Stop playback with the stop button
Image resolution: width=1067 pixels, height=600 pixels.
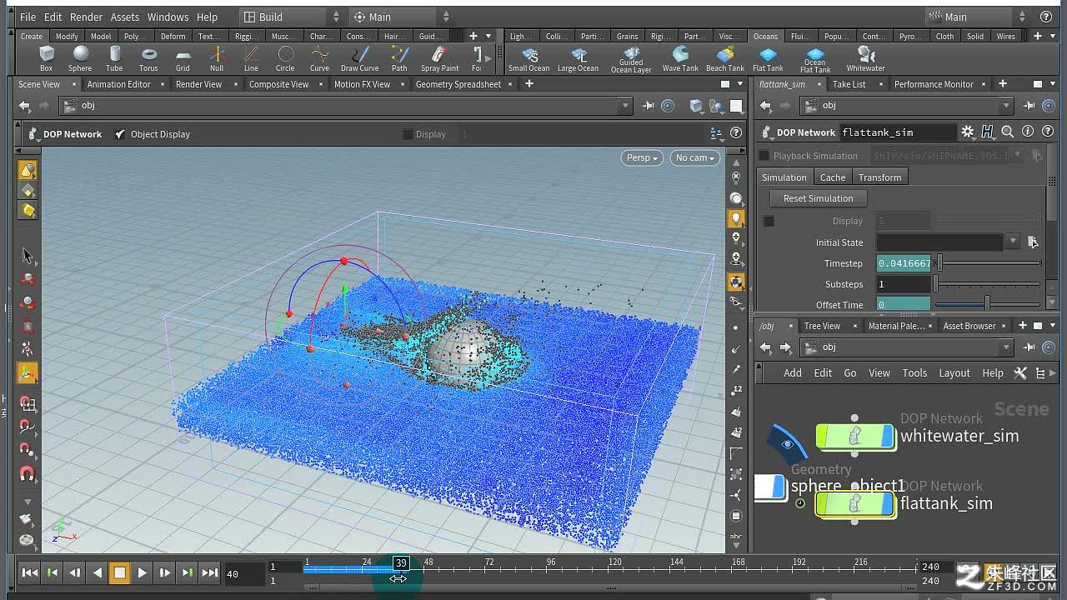119,572
